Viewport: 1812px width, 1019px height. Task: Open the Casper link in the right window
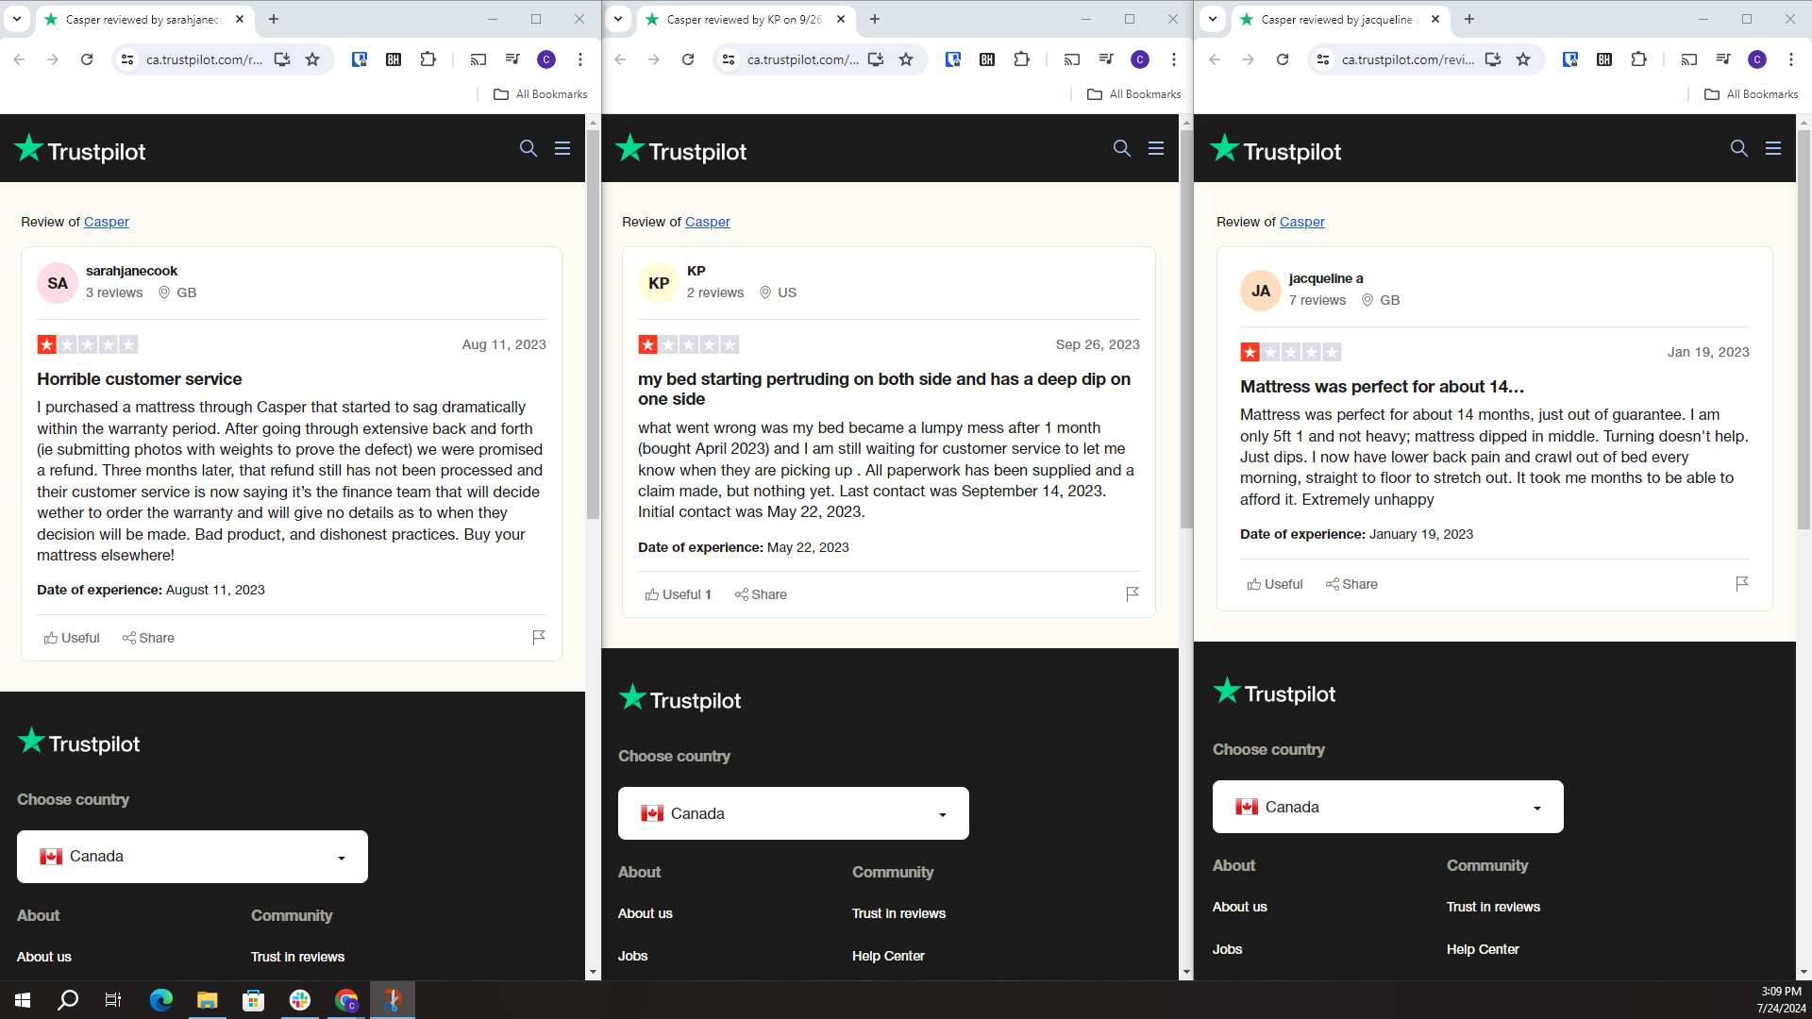pyautogui.click(x=1302, y=222)
